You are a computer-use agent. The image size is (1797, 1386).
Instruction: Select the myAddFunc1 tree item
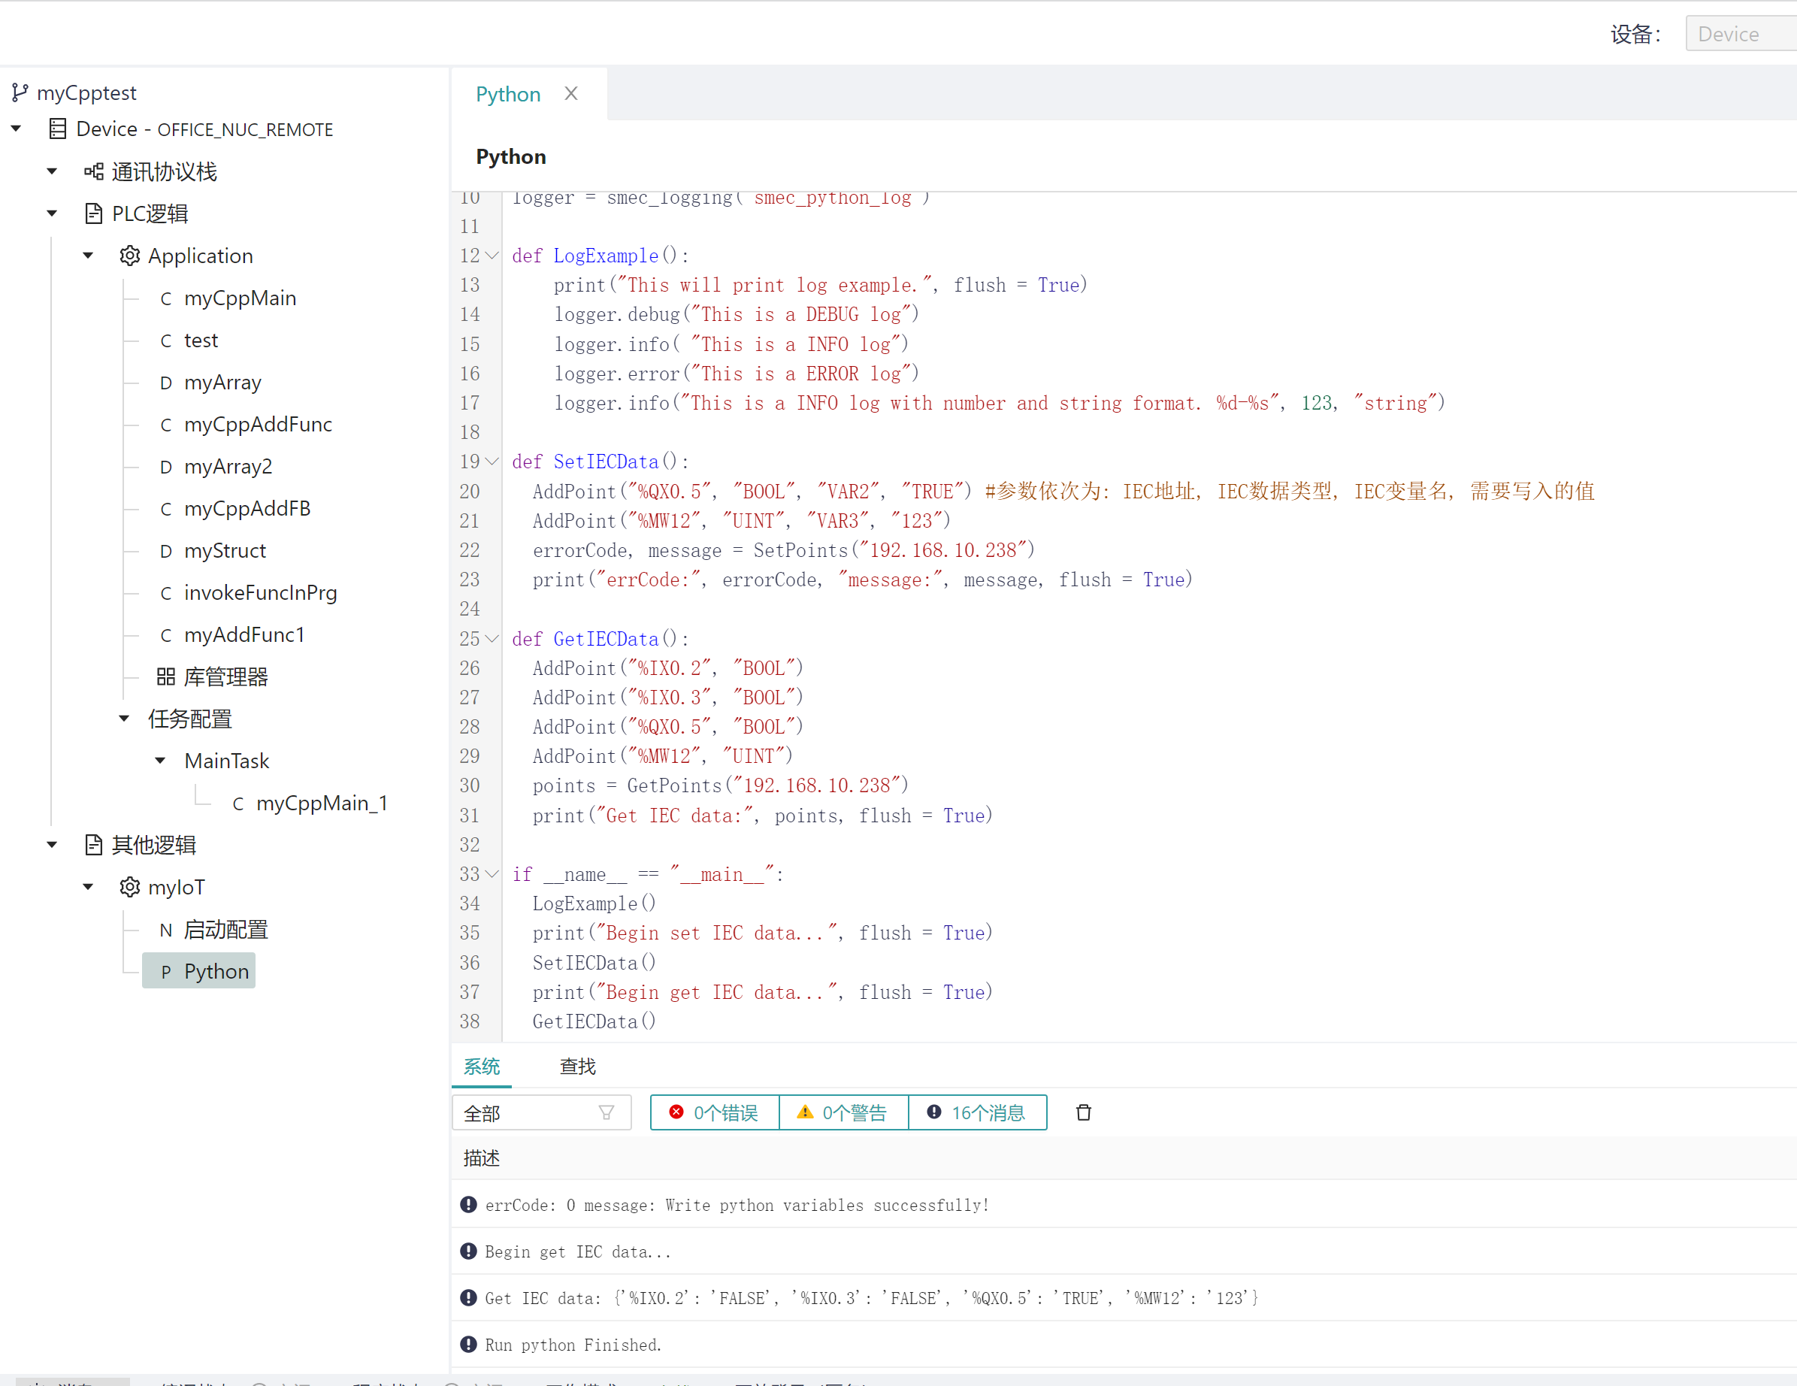click(x=244, y=635)
